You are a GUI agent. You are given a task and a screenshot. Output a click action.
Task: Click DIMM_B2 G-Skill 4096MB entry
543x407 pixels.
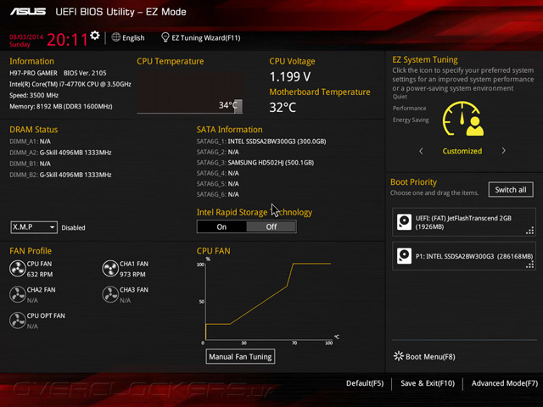pyautogui.click(x=60, y=175)
